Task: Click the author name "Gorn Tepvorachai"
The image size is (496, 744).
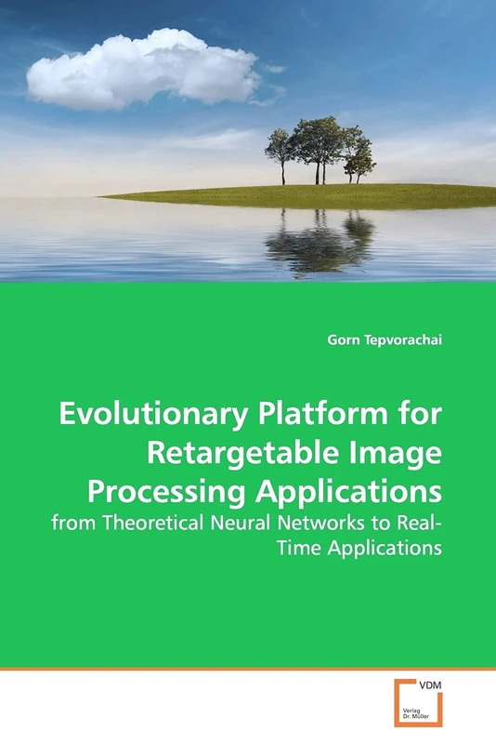Action: point(385,340)
